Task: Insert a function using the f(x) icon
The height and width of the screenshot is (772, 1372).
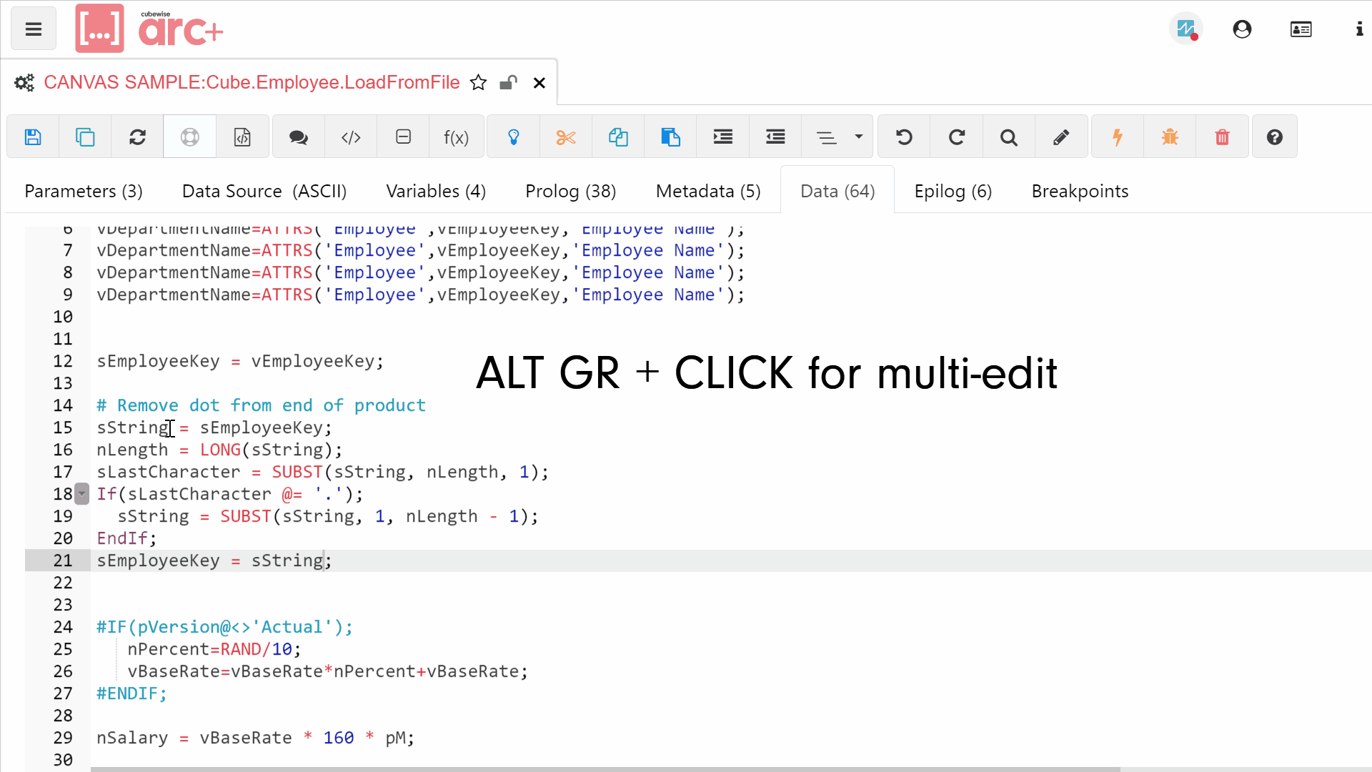Action: tap(456, 137)
